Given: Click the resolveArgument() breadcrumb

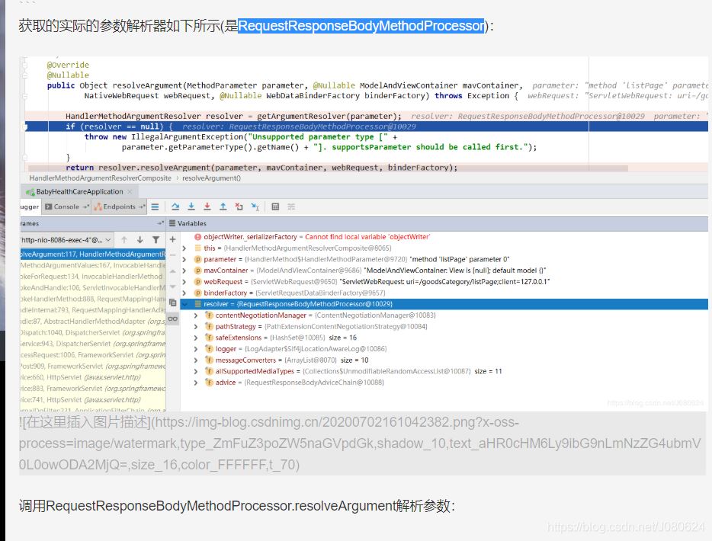Looking at the screenshot, I should pyautogui.click(x=211, y=178).
